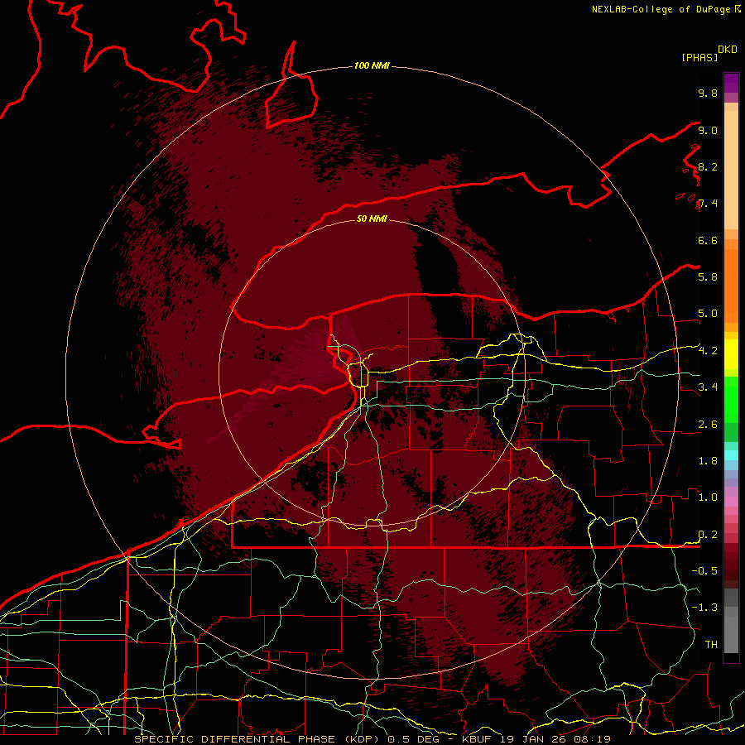Select the 4.2 scale label

point(708,351)
